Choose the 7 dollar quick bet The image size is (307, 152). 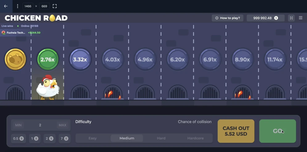click(64, 138)
